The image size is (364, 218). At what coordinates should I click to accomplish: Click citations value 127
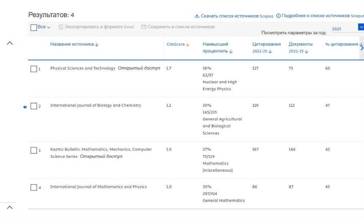(255, 68)
